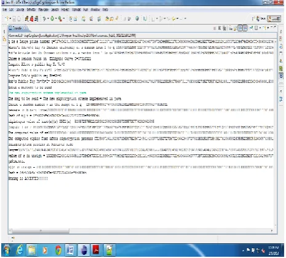Close the Console view tab
Viewport: 286px width, 258px height.
(24, 28)
